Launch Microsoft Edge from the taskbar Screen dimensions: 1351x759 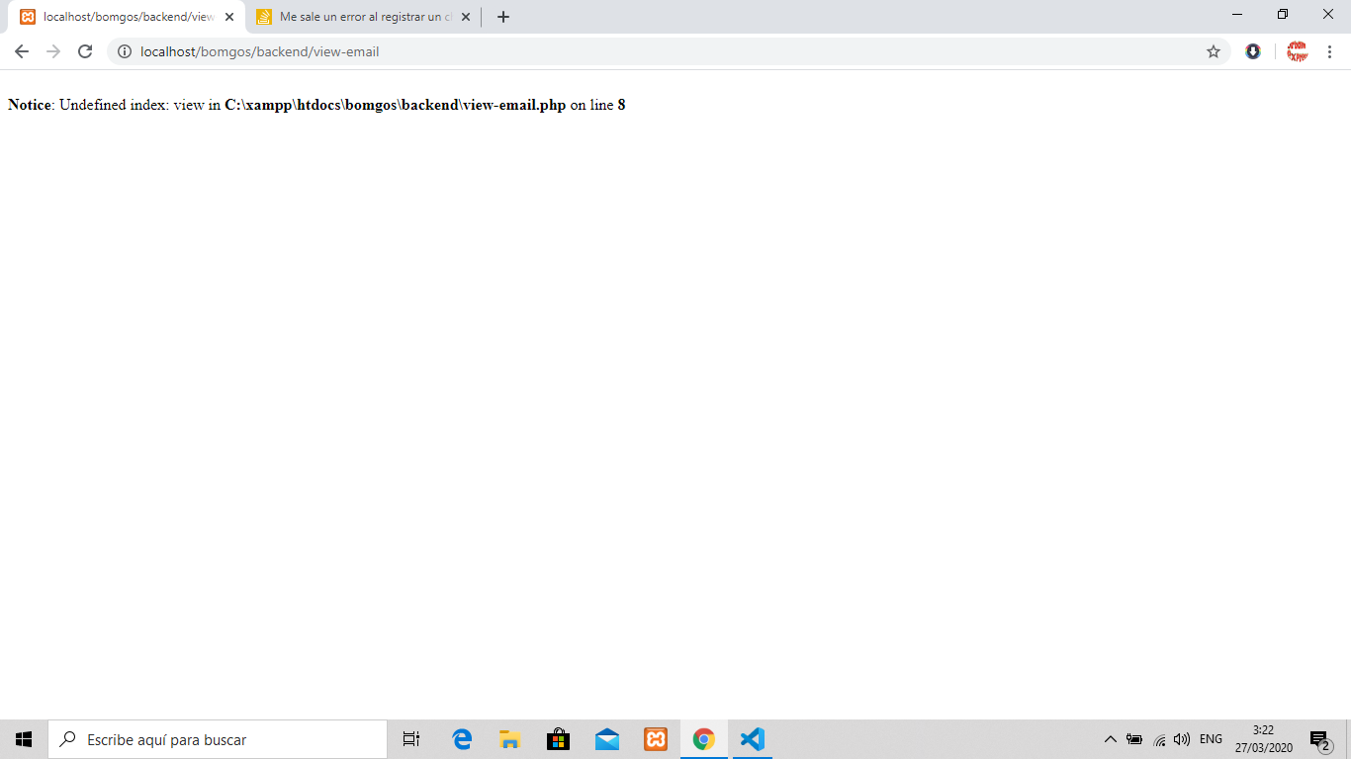[x=462, y=739]
